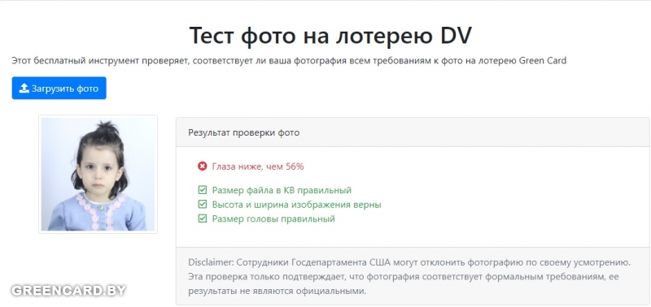Image resolution: width=651 pixels, height=307 pixels.
Task: Click the checkmark icon beside head size result
Action: pos(202,218)
